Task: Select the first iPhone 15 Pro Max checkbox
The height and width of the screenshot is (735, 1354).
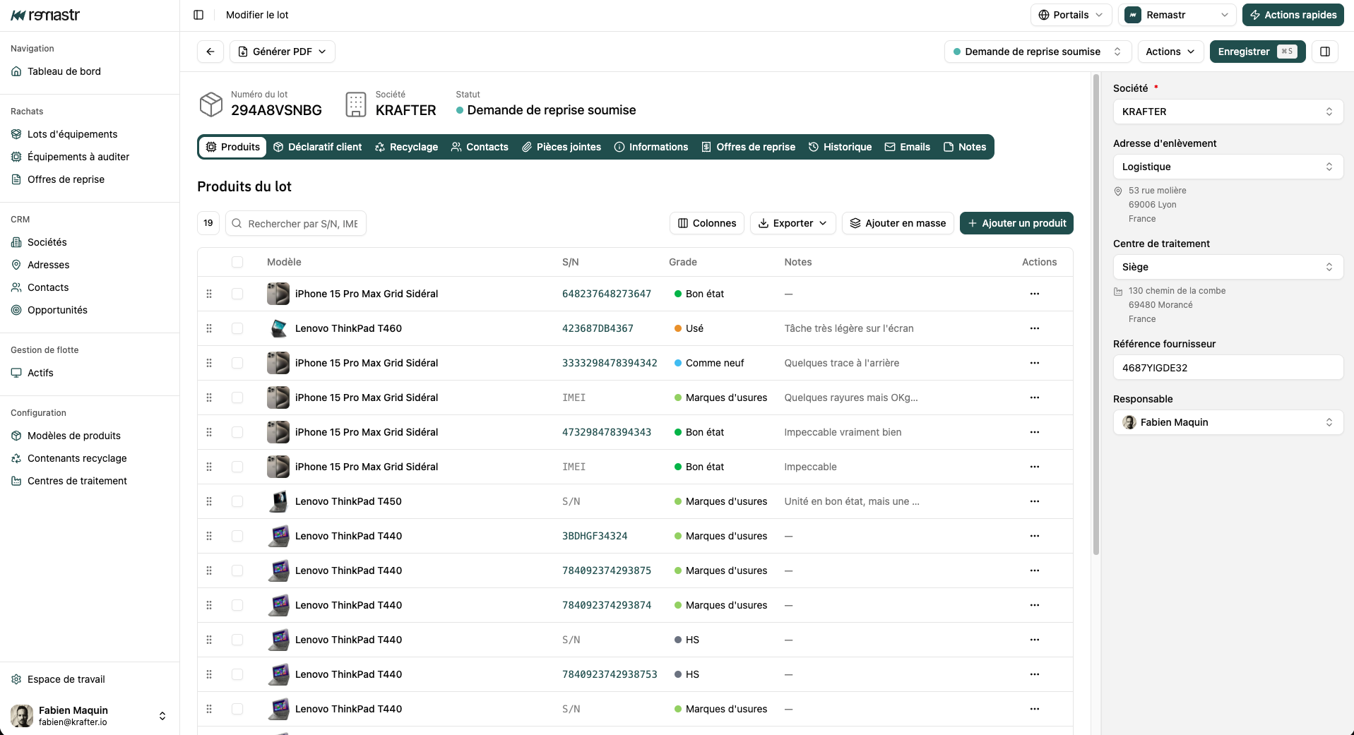Action: [237, 294]
